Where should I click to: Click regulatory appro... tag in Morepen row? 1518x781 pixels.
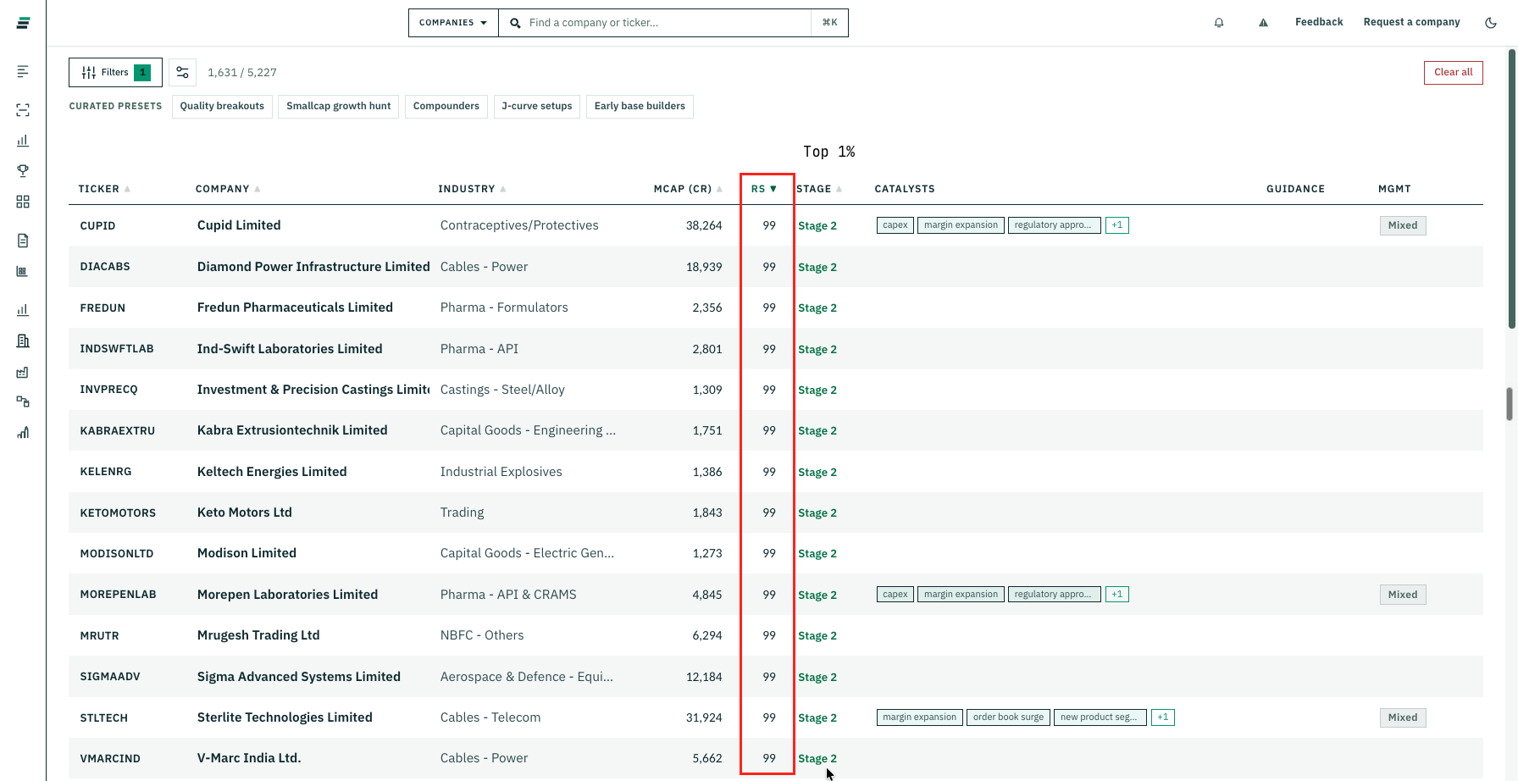[x=1055, y=595]
